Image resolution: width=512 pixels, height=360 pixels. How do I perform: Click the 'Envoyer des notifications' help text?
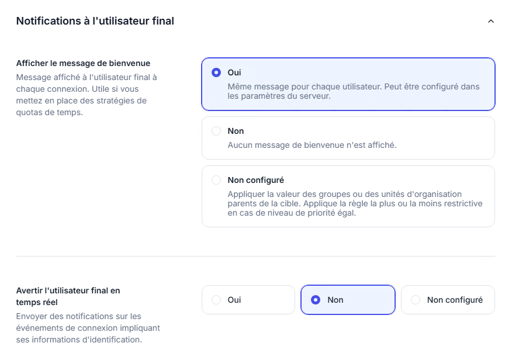pos(88,328)
